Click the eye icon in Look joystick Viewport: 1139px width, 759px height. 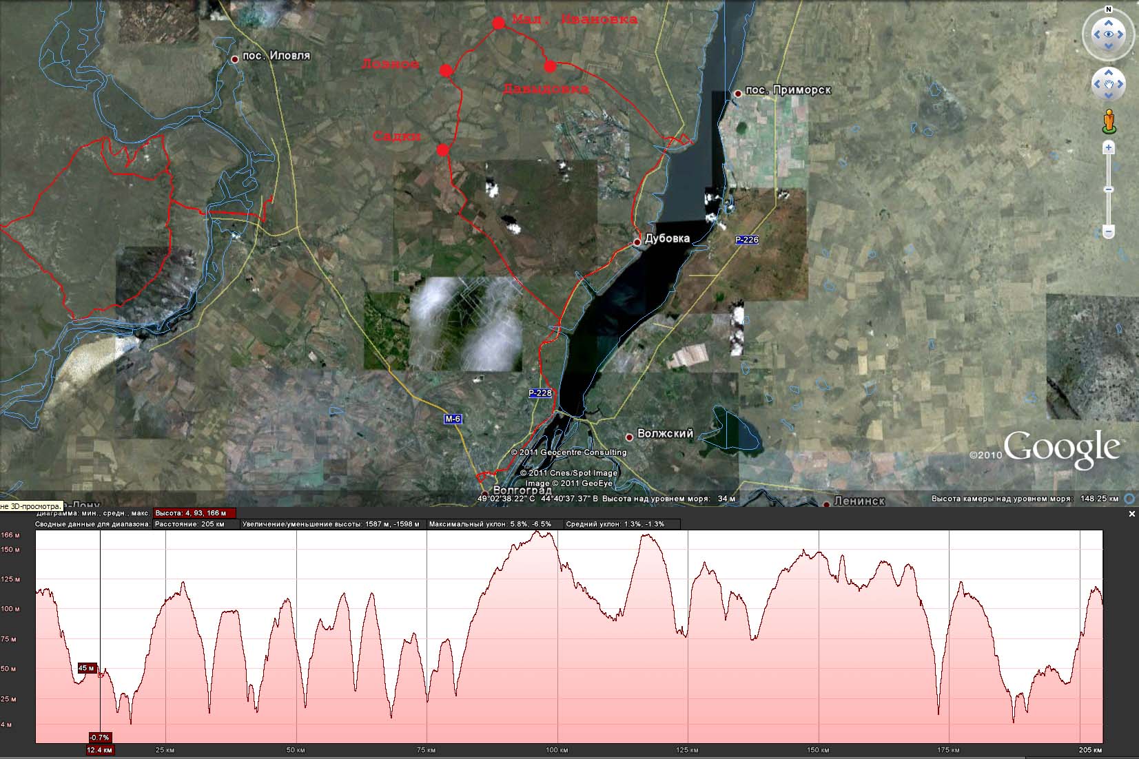[1109, 34]
